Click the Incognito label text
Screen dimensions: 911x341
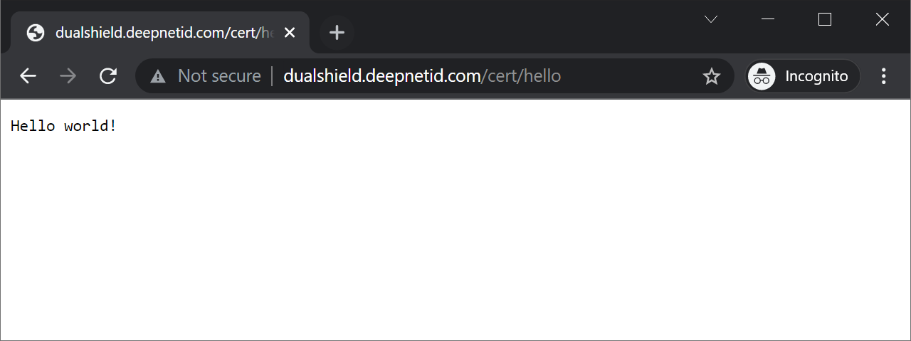click(816, 76)
